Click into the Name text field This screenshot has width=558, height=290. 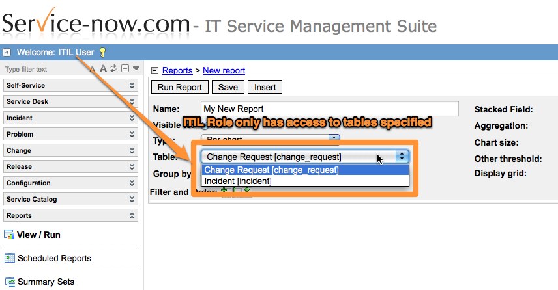point(329,109)
